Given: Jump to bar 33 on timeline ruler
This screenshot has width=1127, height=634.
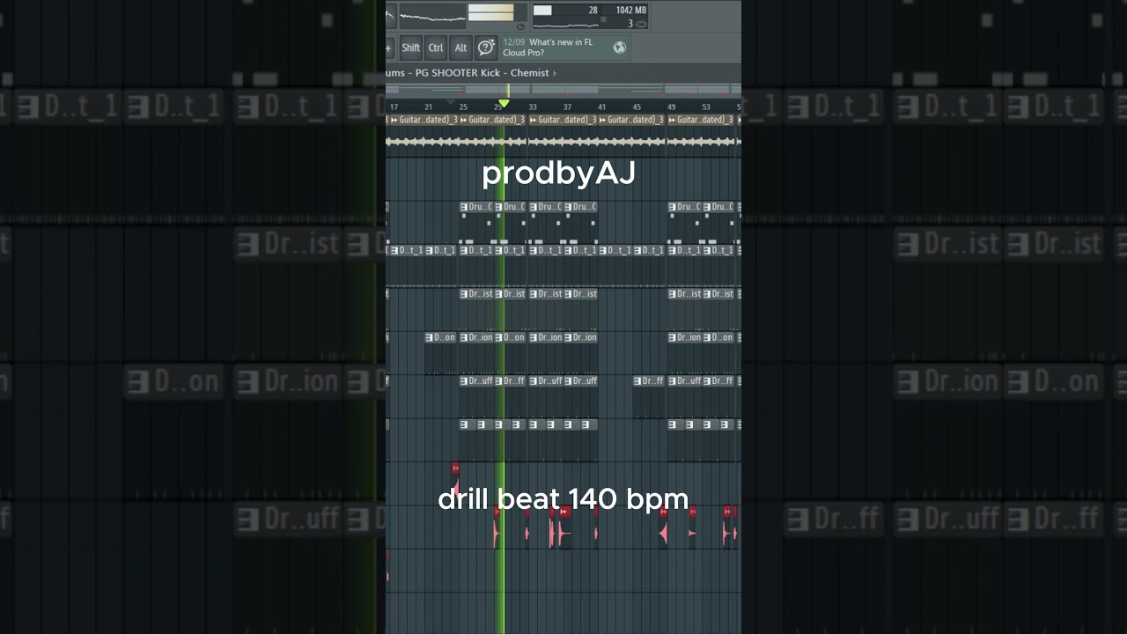Looking at the screenshot, I should click(533, 107).
